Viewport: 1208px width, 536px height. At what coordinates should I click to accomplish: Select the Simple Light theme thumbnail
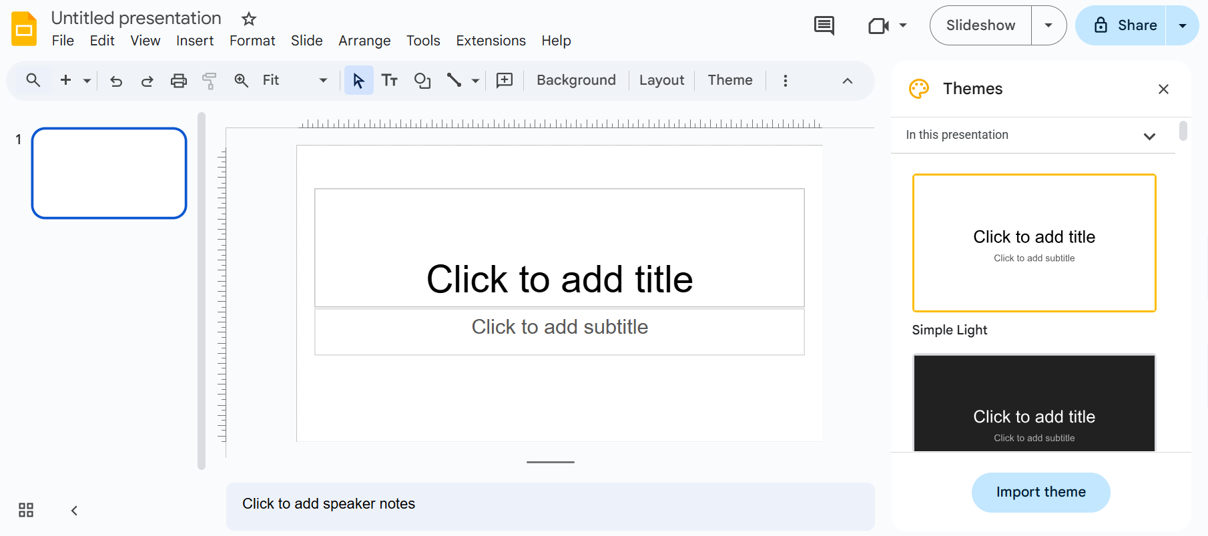coord(1034,243)
